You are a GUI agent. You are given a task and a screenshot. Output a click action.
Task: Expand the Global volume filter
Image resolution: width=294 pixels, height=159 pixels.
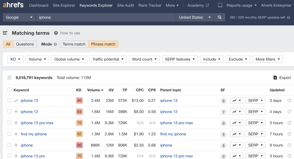[69, 59]
